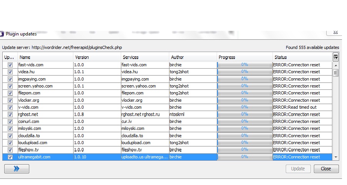Click the Author column header
The height and width of the screenshot is (185, 347).
point(193,57)
